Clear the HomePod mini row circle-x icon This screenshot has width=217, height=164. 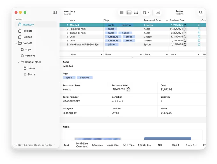tap(199, 29)
